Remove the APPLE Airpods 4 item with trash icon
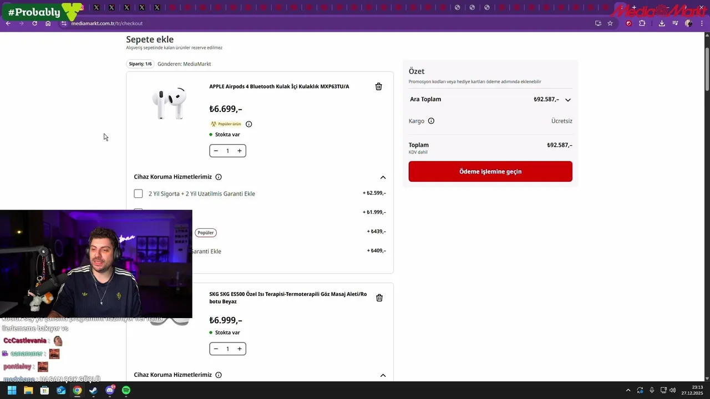 click(x=378, y=86)
